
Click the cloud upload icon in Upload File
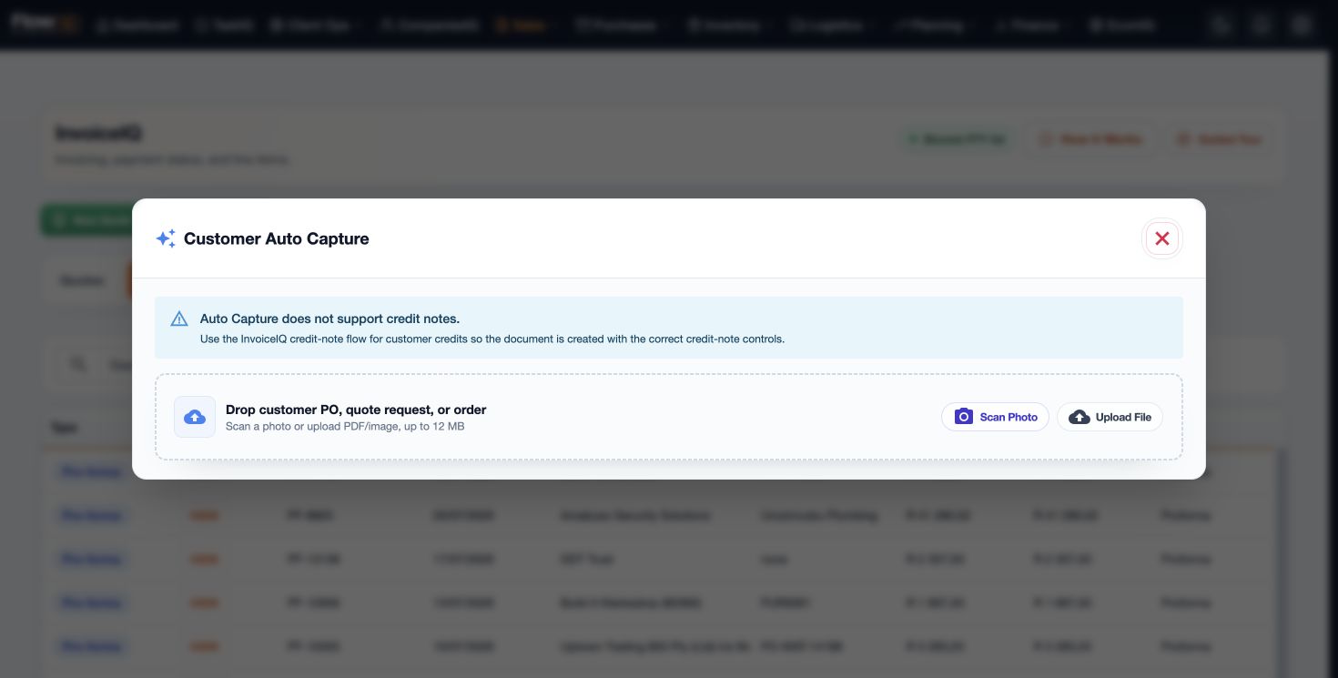1079,417
